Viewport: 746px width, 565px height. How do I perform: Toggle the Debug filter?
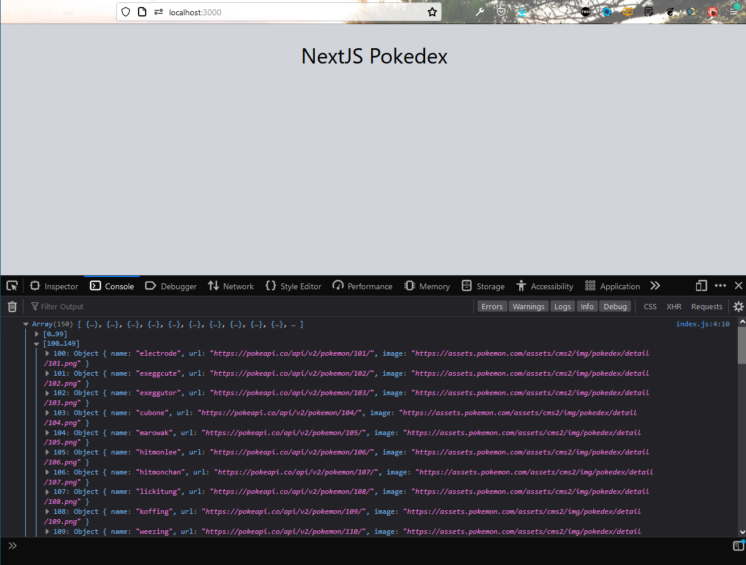coord(615,306)
